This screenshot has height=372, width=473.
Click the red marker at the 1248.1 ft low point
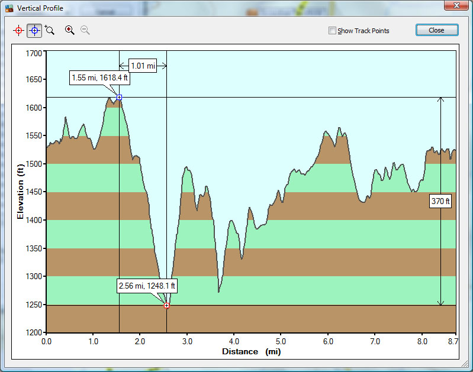166,306
